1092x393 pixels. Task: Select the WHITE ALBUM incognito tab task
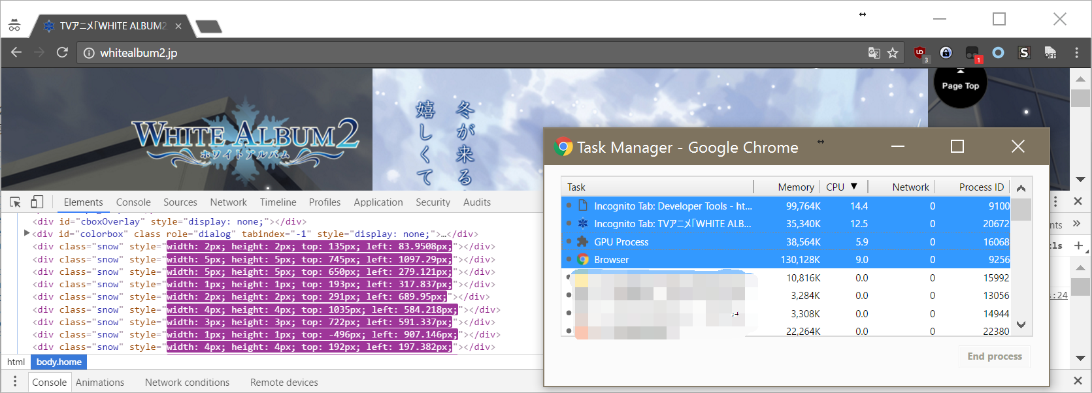786,224
